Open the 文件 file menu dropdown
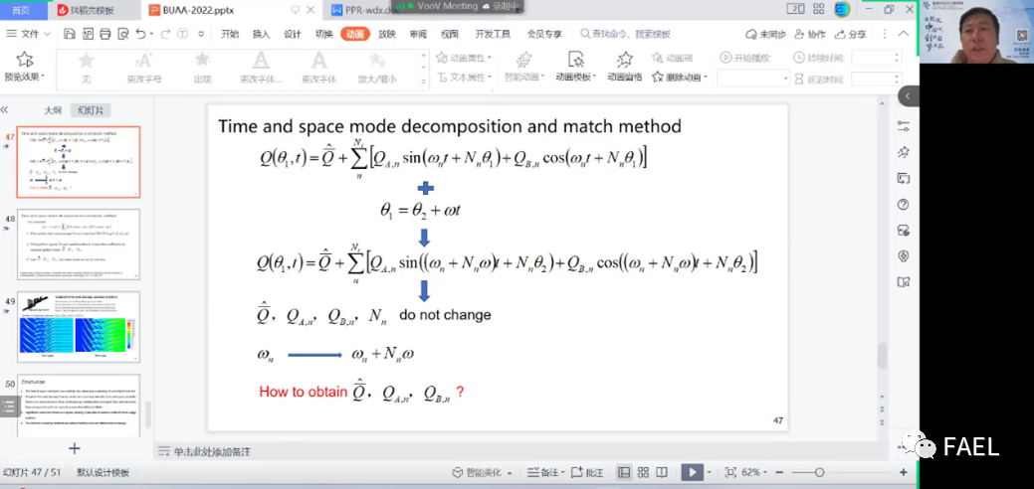1034x489 pixels. (x=30, y=34)
